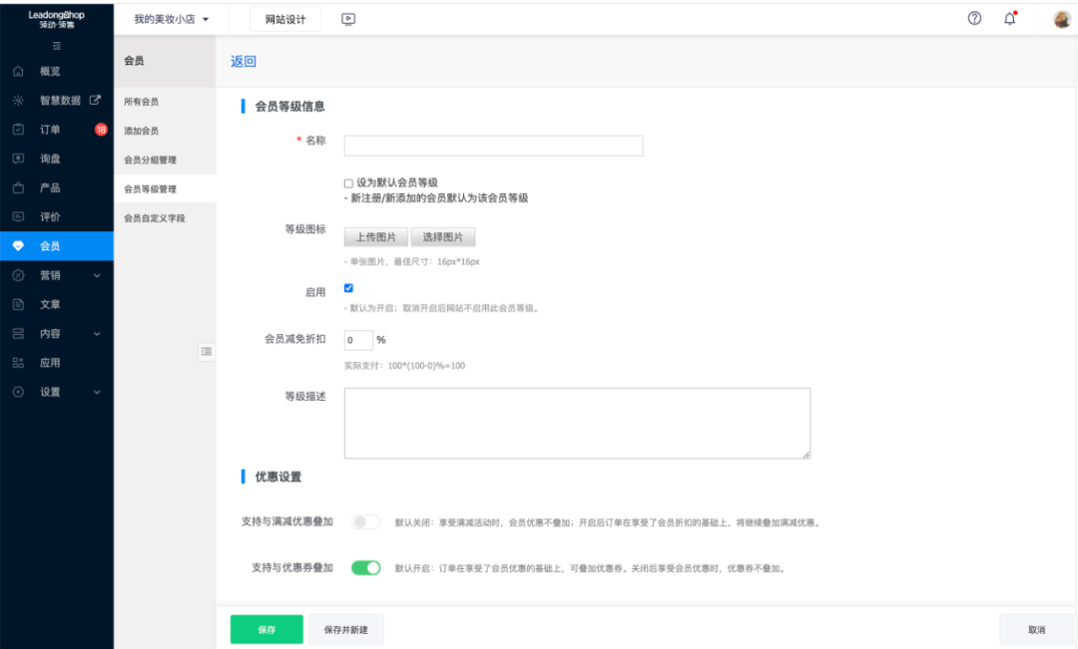Open the help question mark icon

click(x=974, y=18)
